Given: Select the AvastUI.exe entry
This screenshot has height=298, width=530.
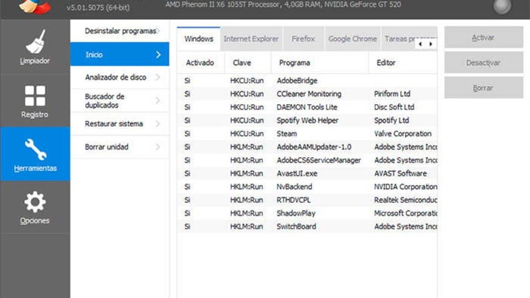Looking at the screenshot, I should (x=307, y=173).
